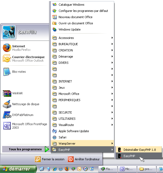
Task: Expand the DIVERS folder arrow
Action: tap(112, 63)
